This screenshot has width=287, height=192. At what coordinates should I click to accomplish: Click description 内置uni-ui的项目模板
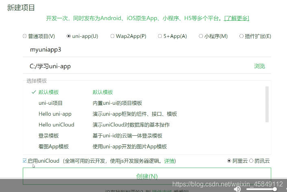click(117, 103)
